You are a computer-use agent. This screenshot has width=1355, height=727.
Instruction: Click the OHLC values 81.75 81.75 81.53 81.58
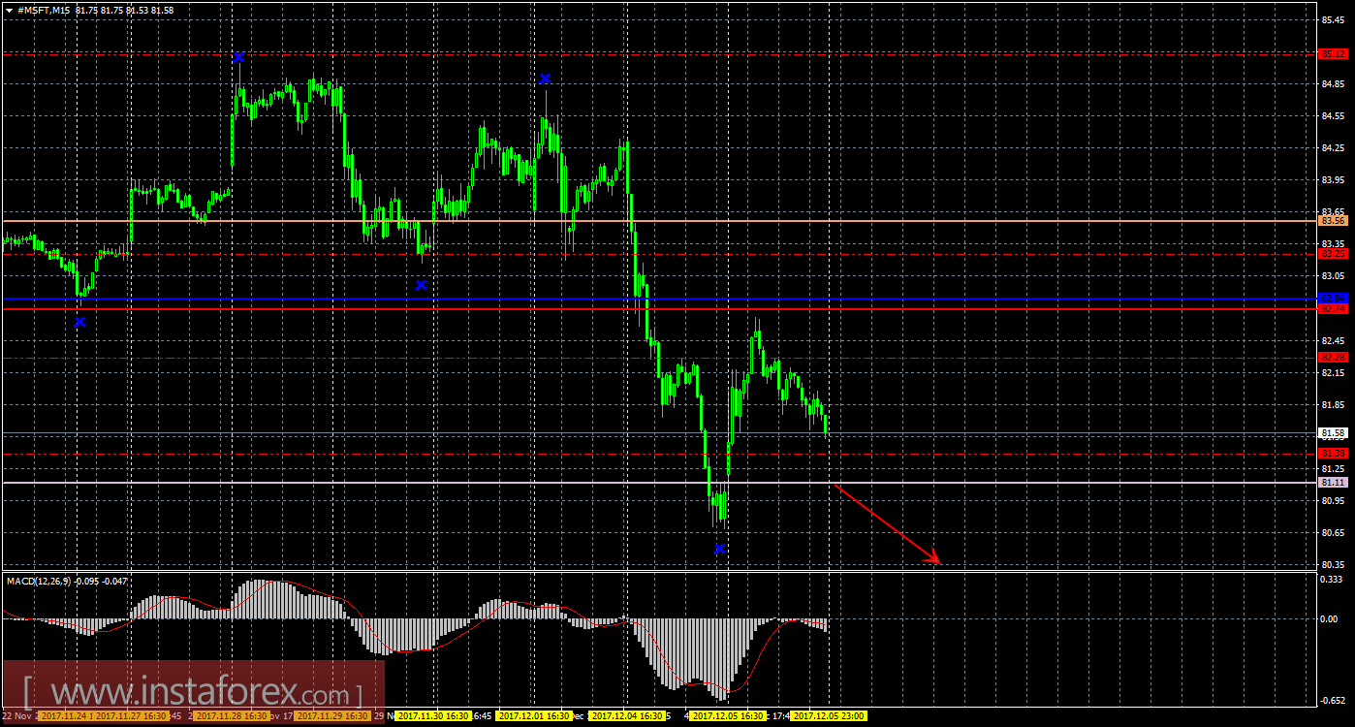click(x=126, y=10)
